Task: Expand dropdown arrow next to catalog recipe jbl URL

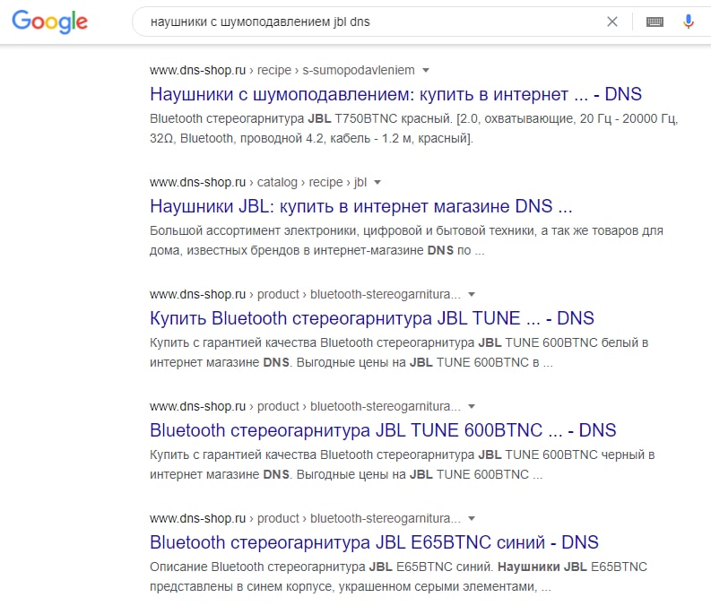Action: [x=377, y=182]
